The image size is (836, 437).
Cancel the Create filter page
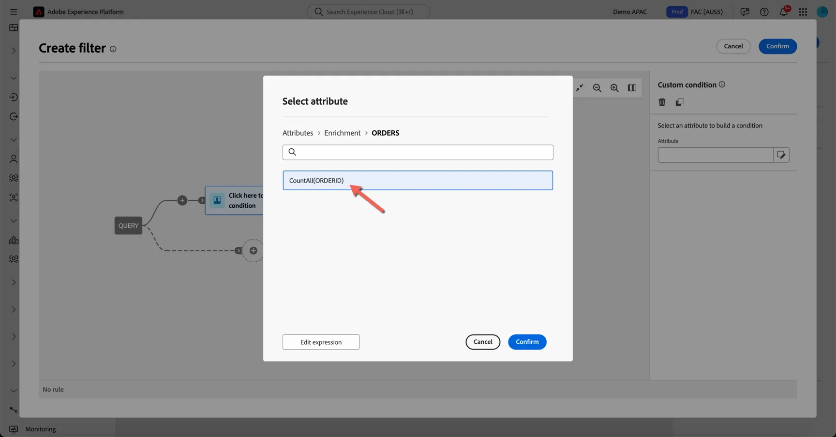tap(733, 46)
